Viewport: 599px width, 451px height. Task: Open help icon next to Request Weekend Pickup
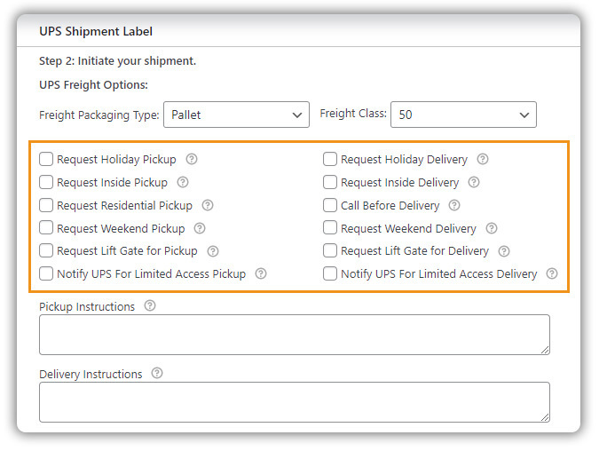pos(200,228)
